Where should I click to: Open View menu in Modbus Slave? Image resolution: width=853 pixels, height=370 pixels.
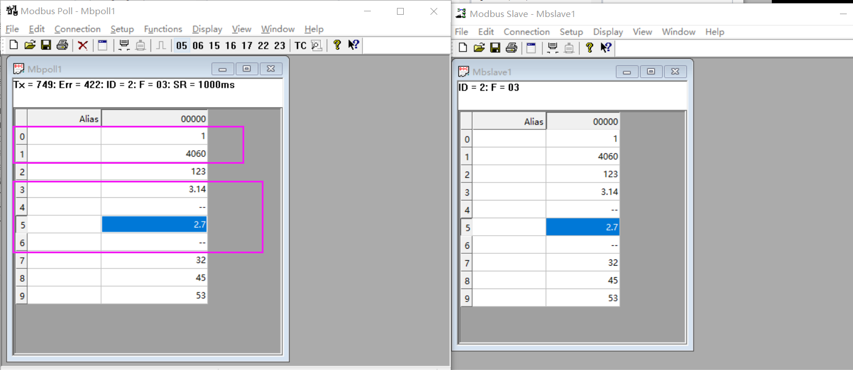(x=642, y=32)
